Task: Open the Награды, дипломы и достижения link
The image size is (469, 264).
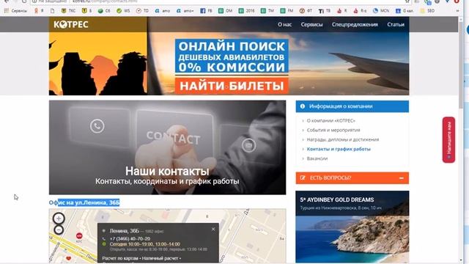Action: [343, 139]
